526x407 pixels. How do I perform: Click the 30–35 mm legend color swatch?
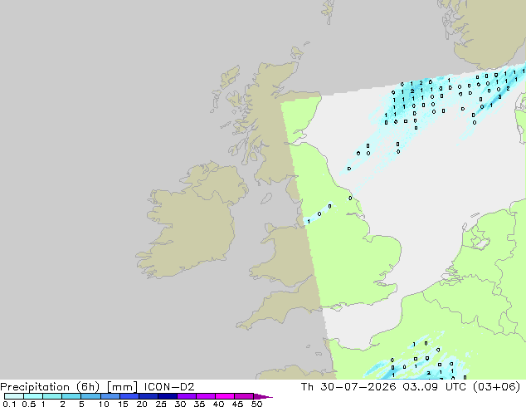click(186, 396)
